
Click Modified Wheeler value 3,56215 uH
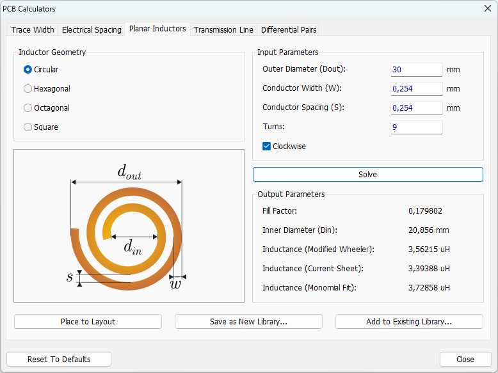click(429, 250)
